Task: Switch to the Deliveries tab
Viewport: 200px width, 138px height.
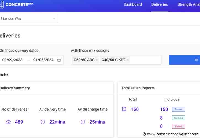Action: pyautogui.click(x=159, y=4)
